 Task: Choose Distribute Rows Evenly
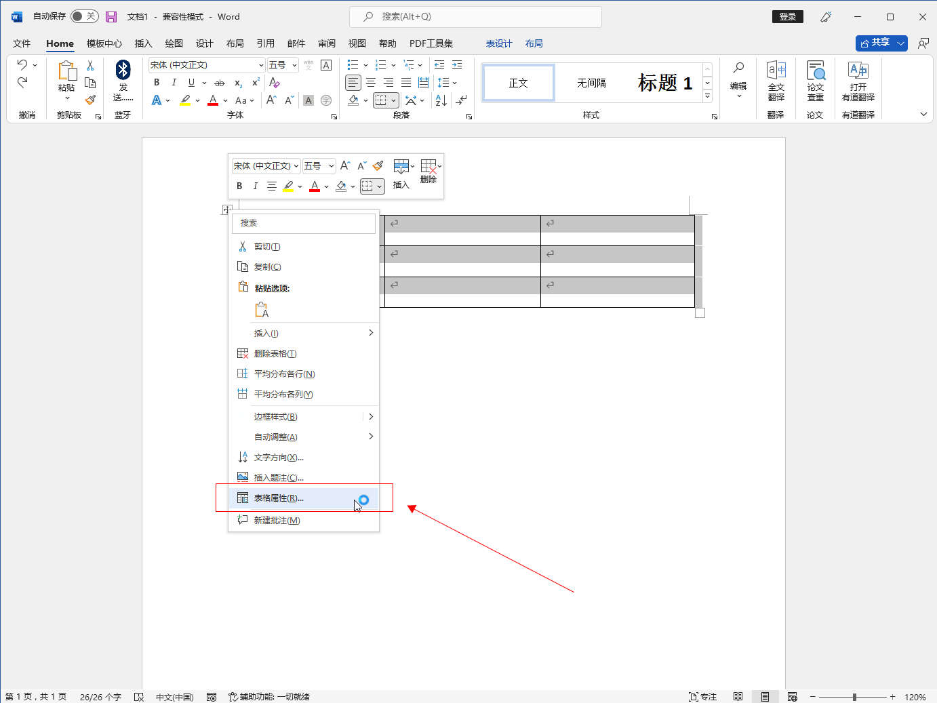pyautogui.click(x=304, y=374)
